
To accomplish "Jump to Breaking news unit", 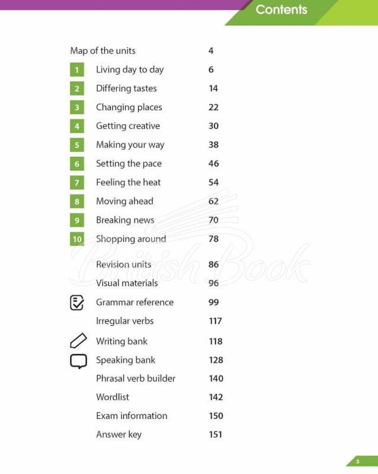I will click(x=125, y=220).
